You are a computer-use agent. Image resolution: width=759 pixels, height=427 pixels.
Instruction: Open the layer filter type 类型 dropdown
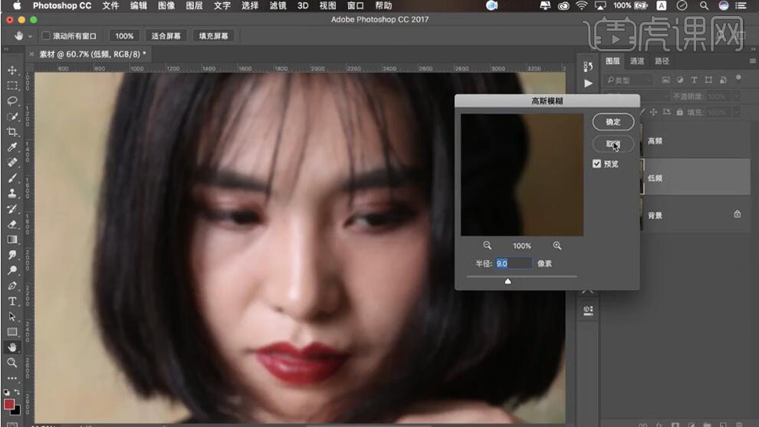(x=629, y=80)
